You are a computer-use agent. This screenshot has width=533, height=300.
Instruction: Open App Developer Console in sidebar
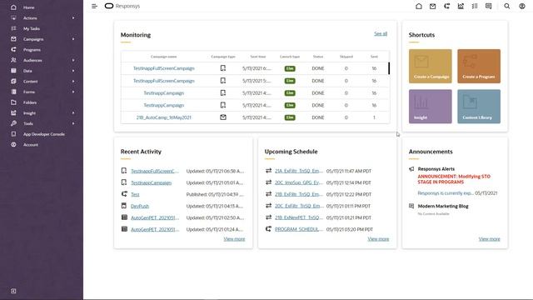click(x=44, y=134)
